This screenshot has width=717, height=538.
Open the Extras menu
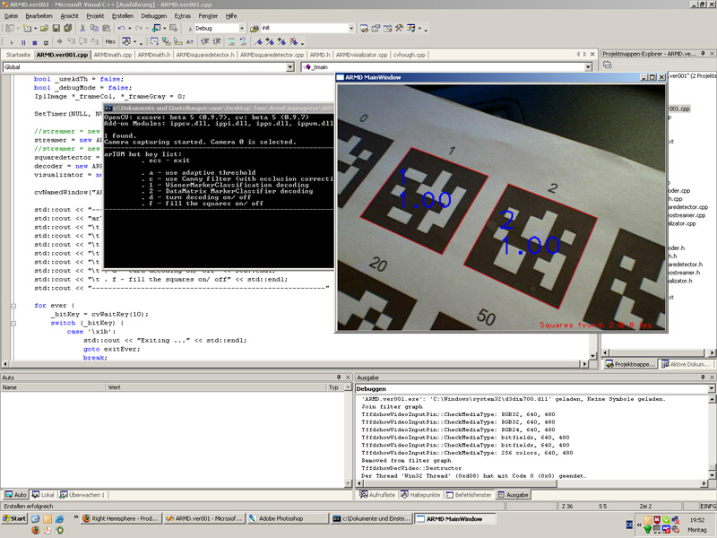point(183,16)
